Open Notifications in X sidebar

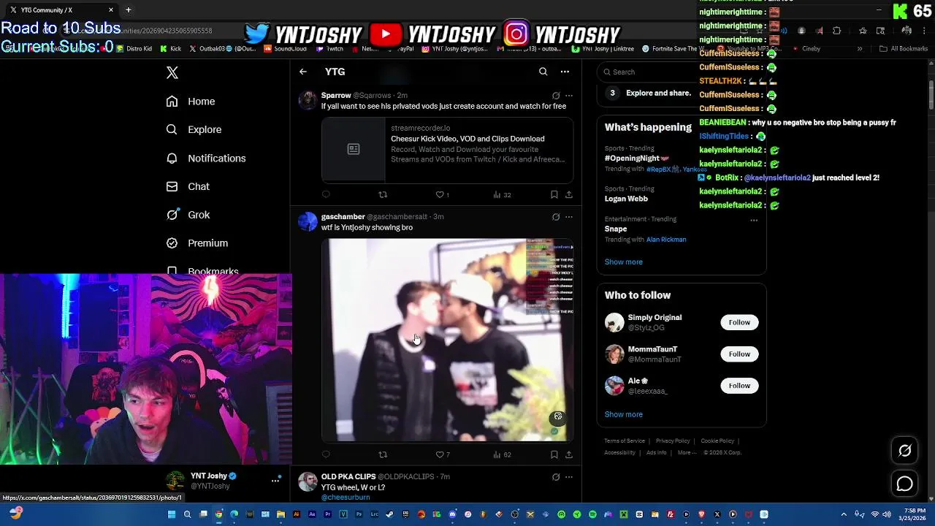(206, 158)
